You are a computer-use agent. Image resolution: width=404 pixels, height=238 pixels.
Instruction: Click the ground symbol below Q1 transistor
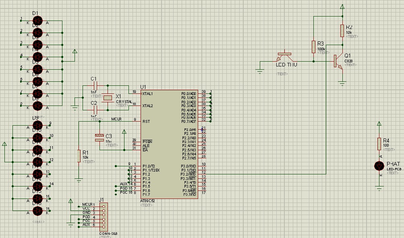click(342, 83)
